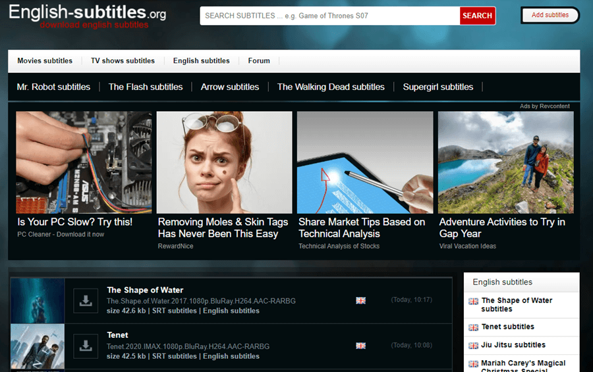The height and width of the screenshot is (372, 593).
Task: Click '(Today, 10:08)' timestamp
Action: tap(411, 345)
